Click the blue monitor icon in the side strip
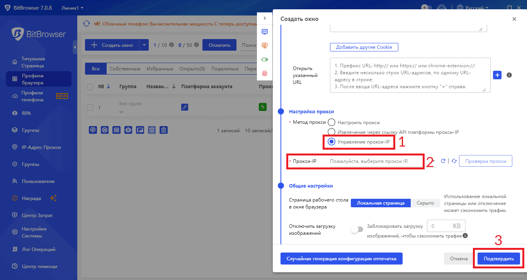 (265, 32)
